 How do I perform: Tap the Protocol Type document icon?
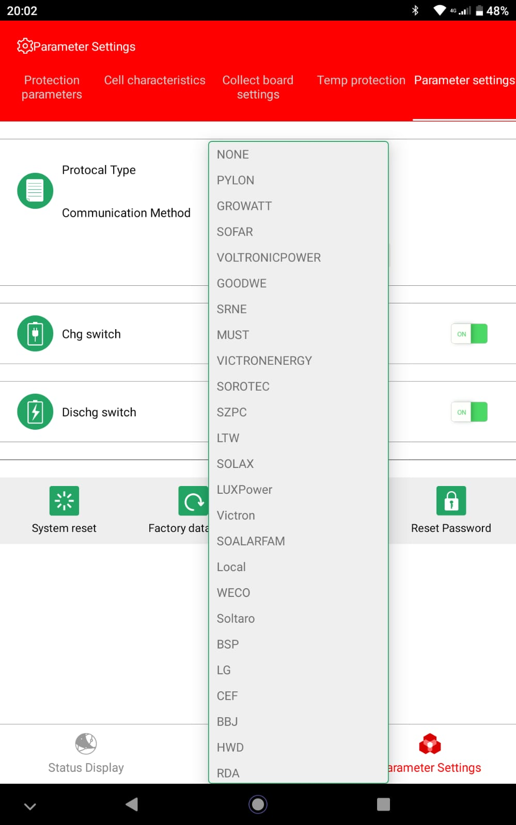35,191
